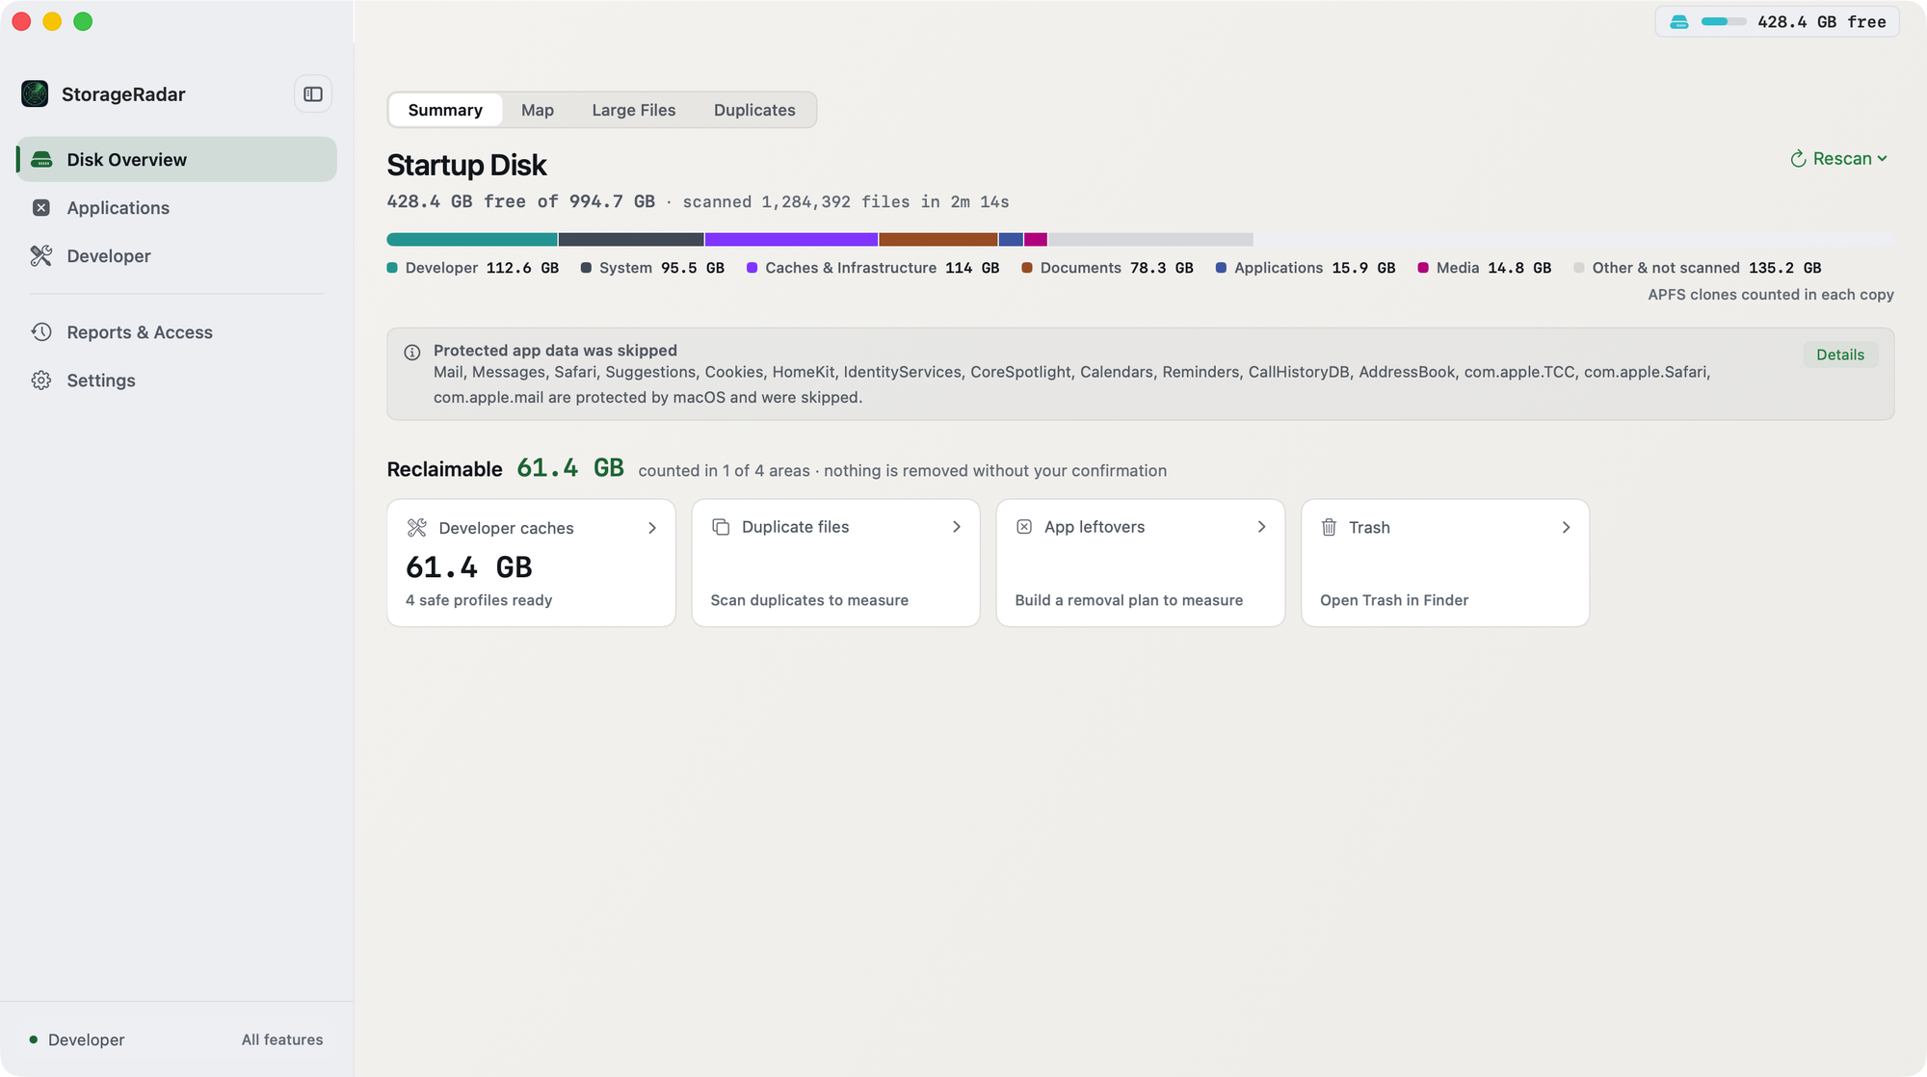Screen dimensions: 1927x1077
Task: Click Build a removal plan to measure
Action: 1128,600
